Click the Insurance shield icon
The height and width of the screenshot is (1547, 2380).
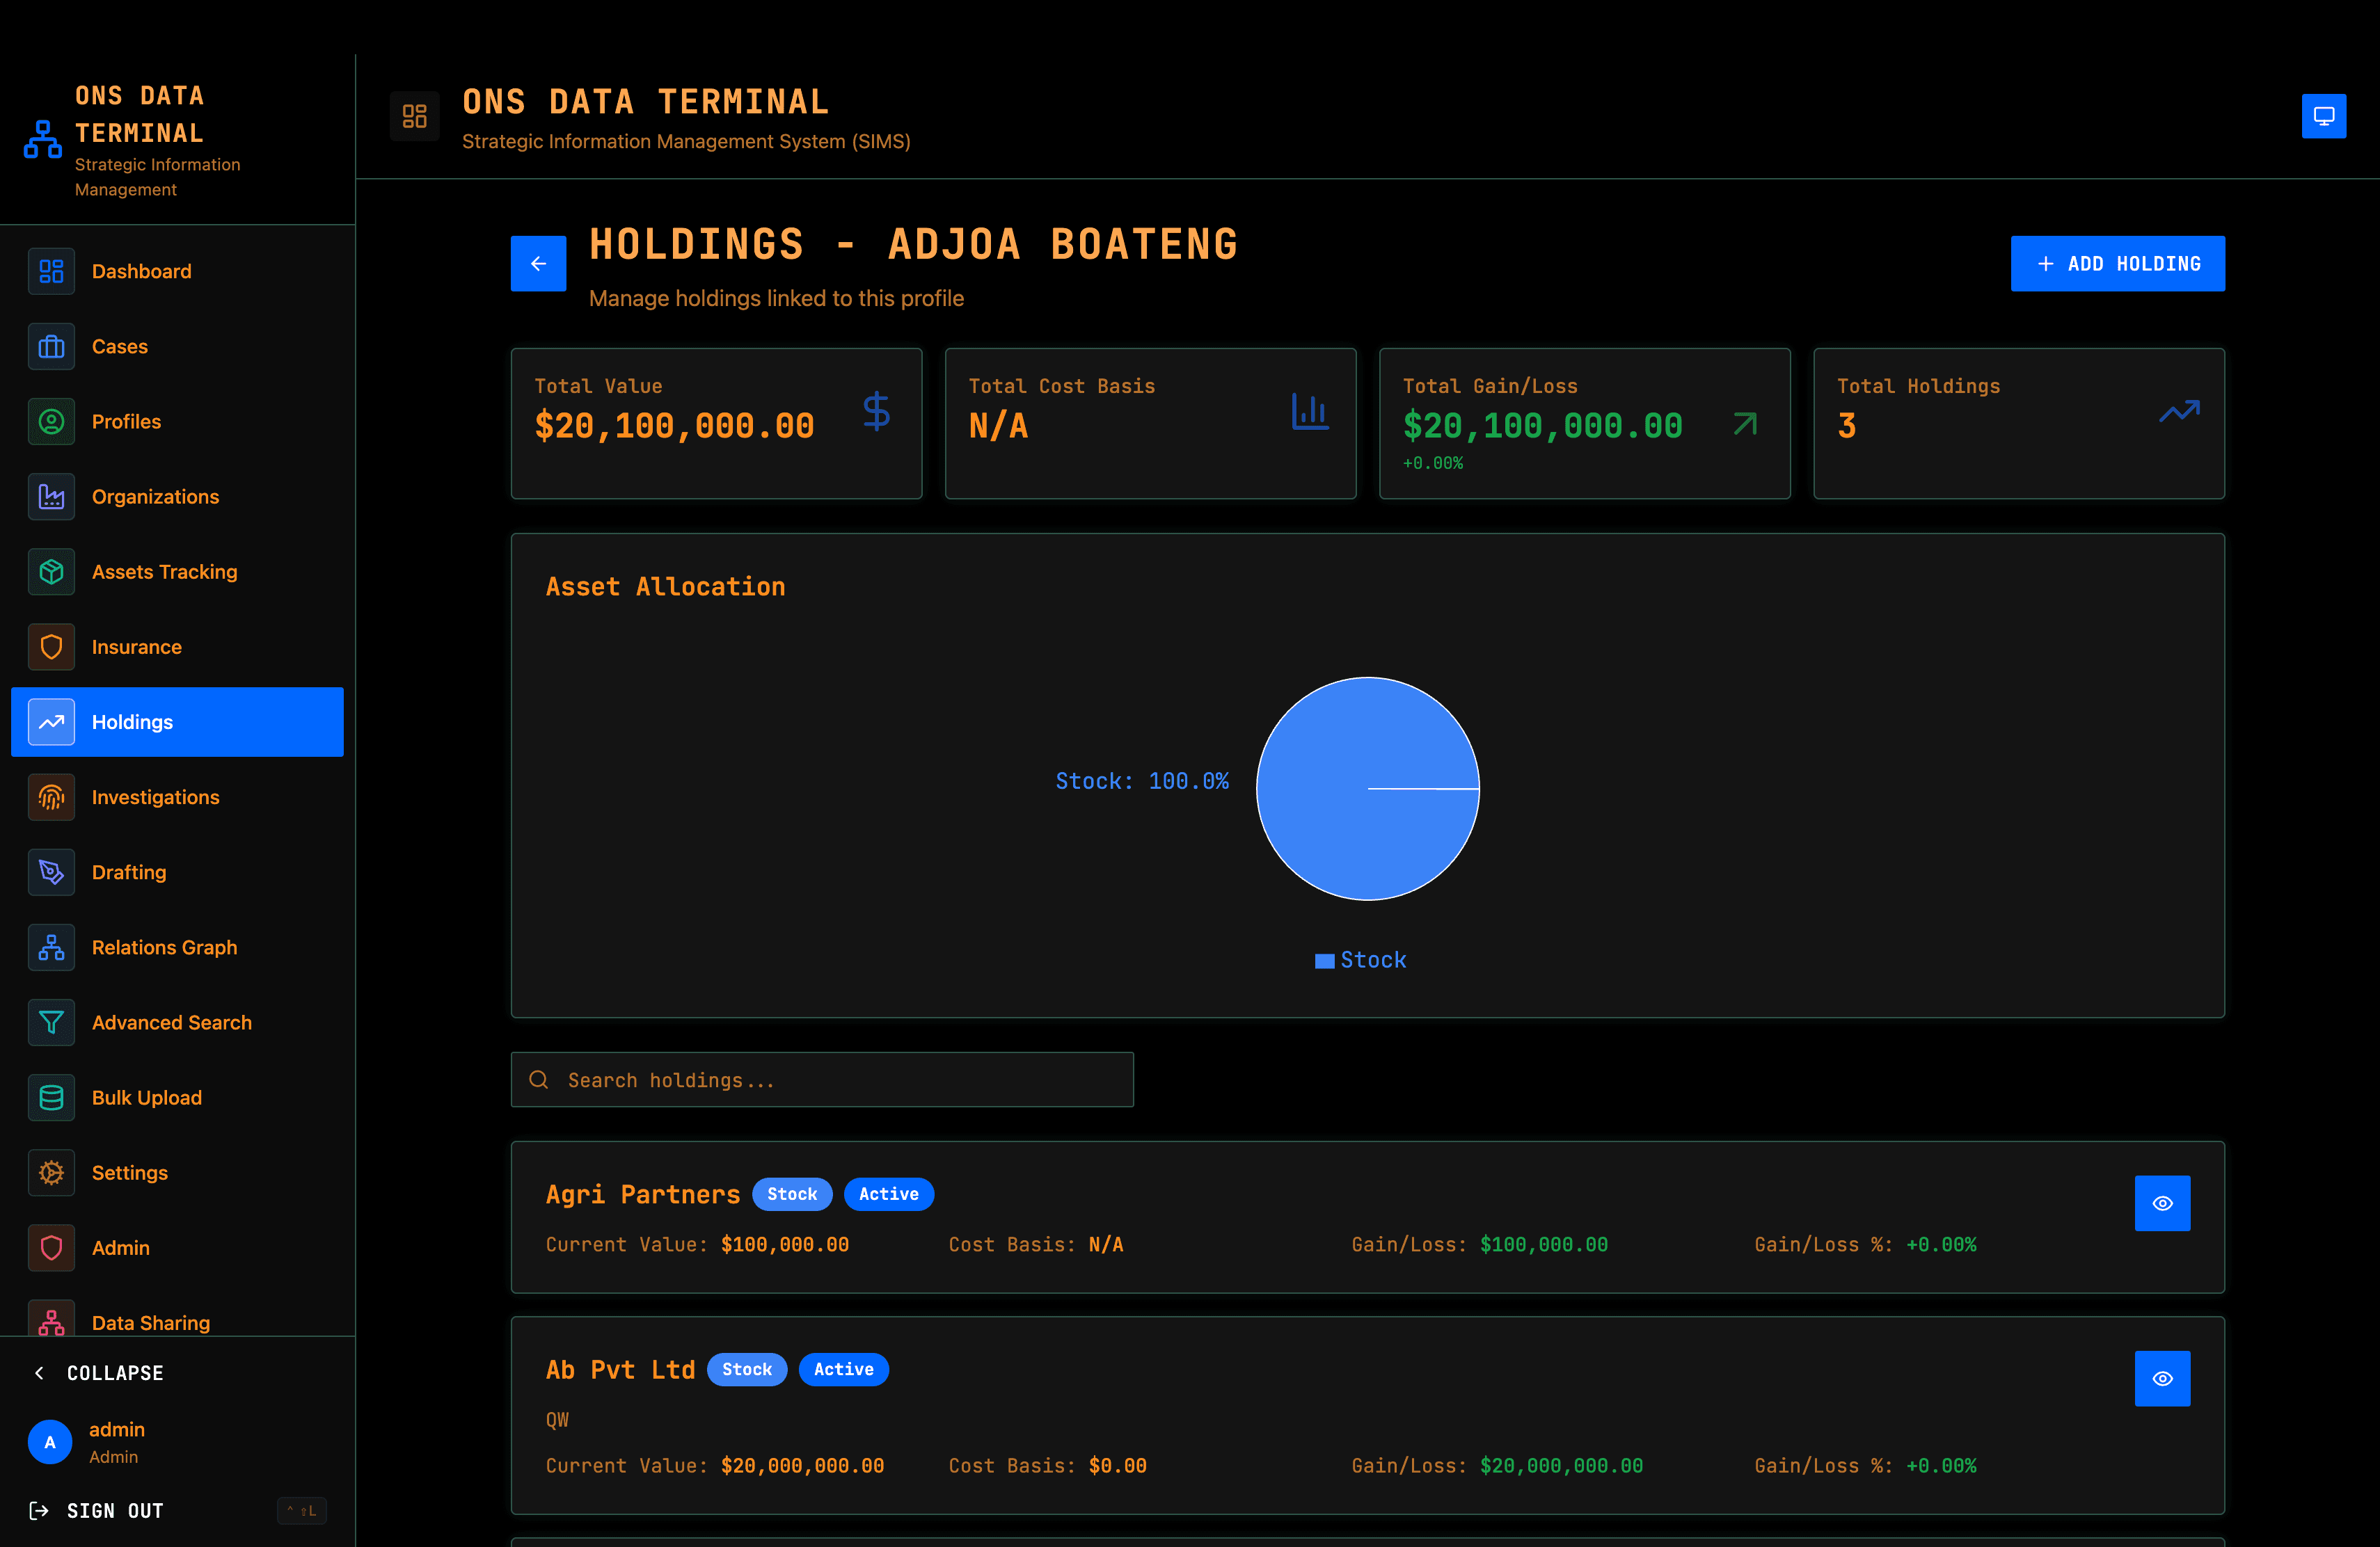[x=51, y=647]
